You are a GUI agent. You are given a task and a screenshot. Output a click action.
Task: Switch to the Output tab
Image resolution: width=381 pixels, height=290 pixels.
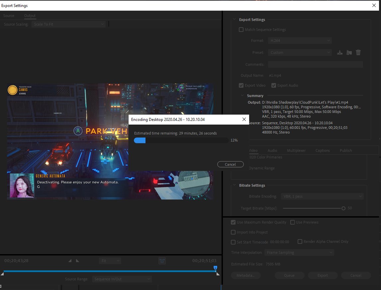[30, 16]
